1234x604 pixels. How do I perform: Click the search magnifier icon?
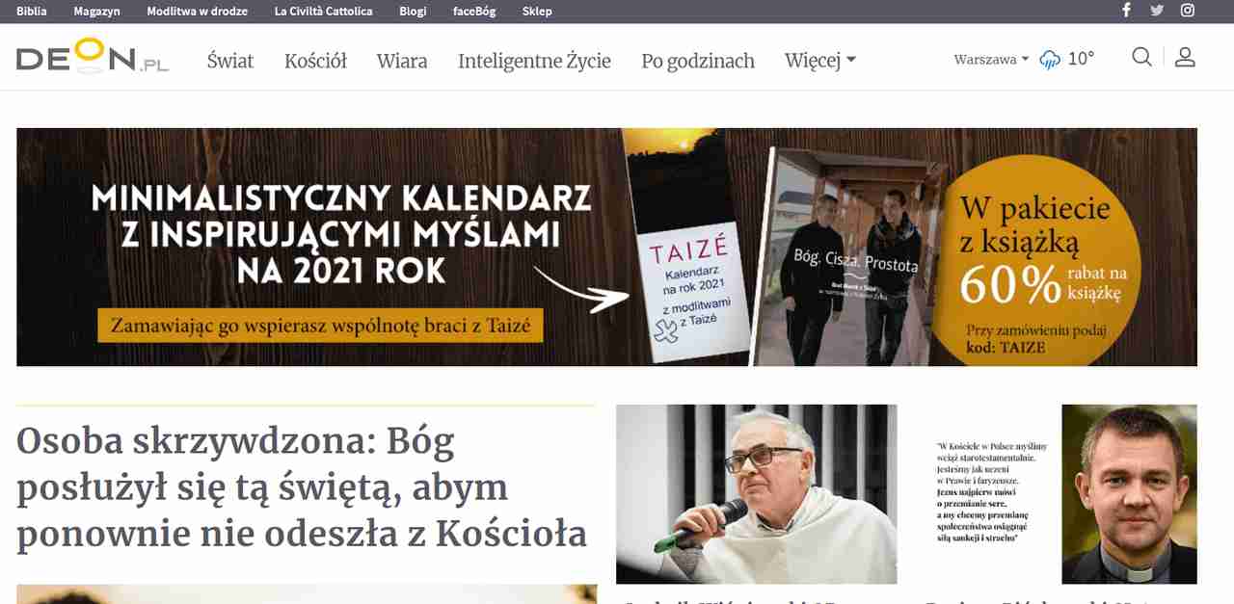pyautogui.click(x=1141, y=57)
